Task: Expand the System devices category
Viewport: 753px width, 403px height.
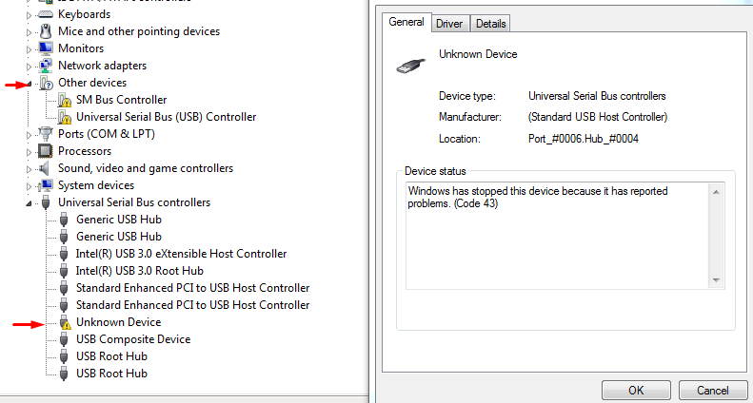Action: click(30, 185)
